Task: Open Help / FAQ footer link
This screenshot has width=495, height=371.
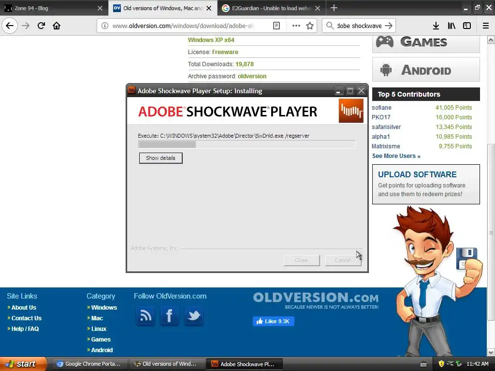Action: pos(25,328)
